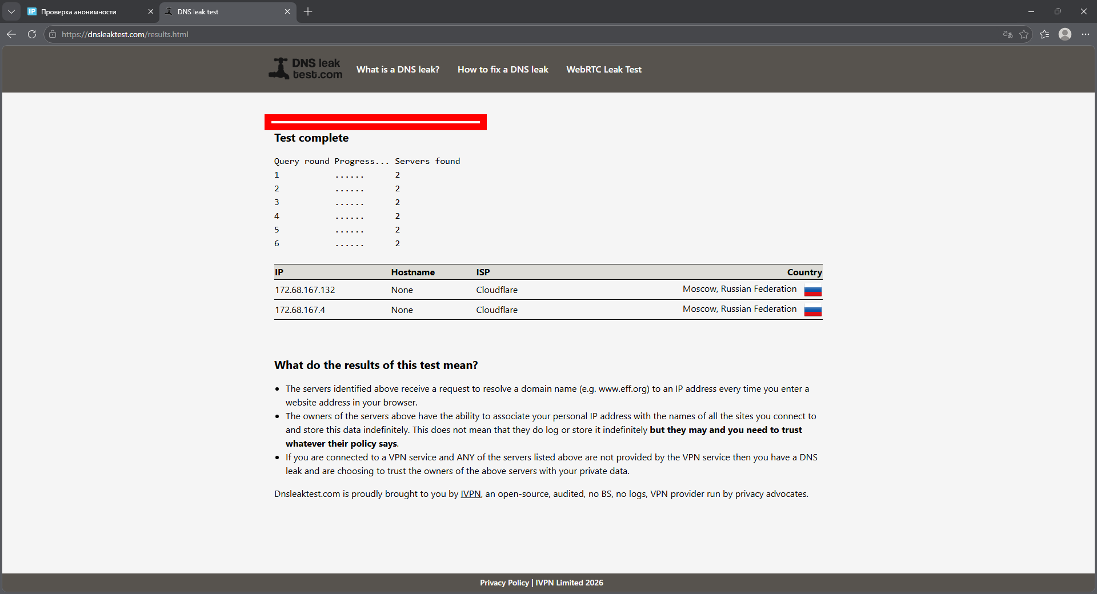Go to 'How to fix a DNS leak'
The height and width of the screenshot is (594, 1097).
click(503, 70)
